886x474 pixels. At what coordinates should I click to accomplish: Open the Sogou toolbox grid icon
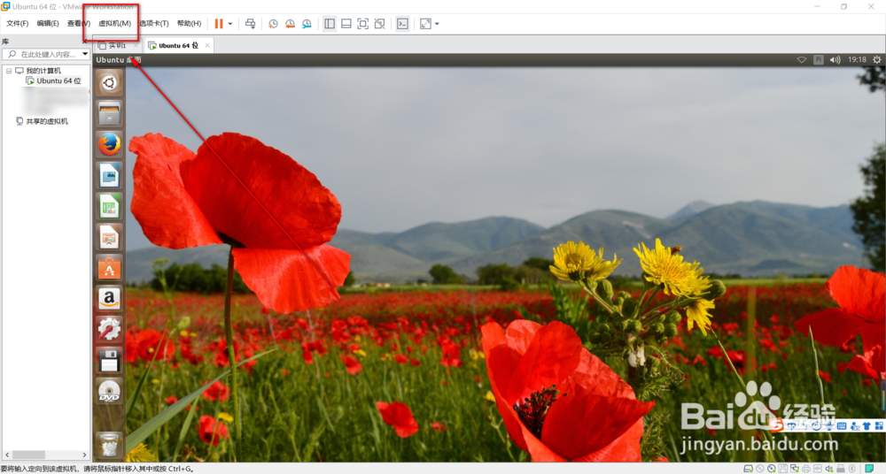click(x=879, y=426)
